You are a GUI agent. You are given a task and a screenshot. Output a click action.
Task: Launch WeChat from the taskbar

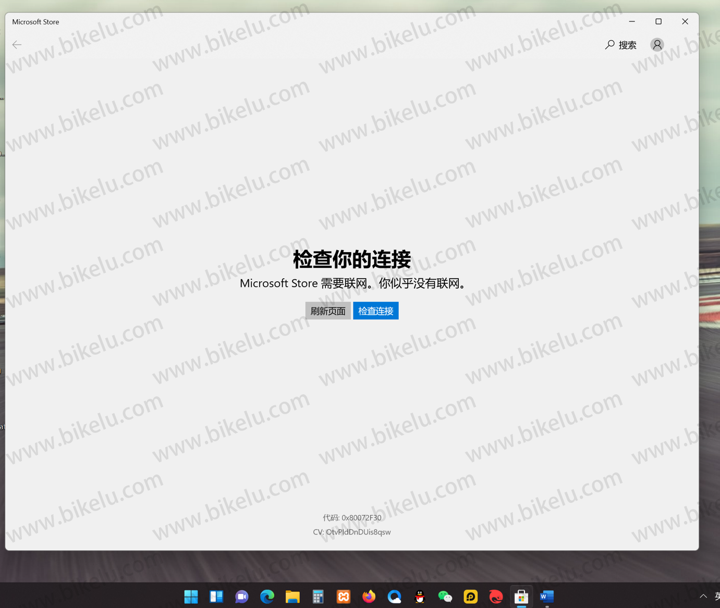click(x=445, y=597)
